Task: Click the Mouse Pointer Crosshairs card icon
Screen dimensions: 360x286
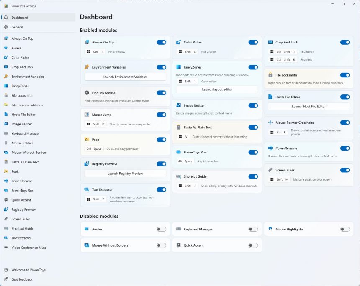Action: (270, 123)
